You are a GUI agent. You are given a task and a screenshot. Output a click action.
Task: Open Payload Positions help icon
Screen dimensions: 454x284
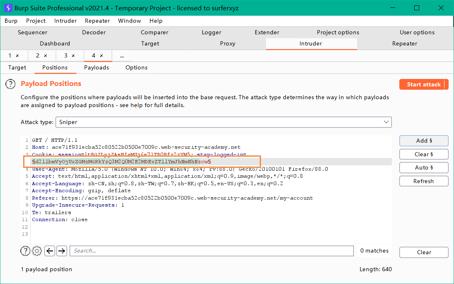10,84
